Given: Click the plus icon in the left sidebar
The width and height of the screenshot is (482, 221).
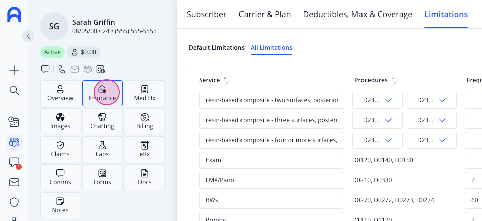Looking at the screenshot, I should (x=14, y=71).
